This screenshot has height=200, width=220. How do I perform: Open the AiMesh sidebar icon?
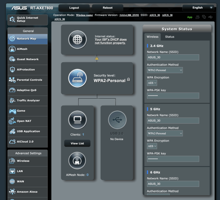tap(12, 49)
